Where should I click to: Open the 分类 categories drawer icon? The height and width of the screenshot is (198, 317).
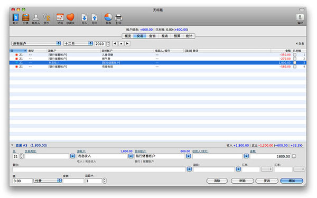26,17
